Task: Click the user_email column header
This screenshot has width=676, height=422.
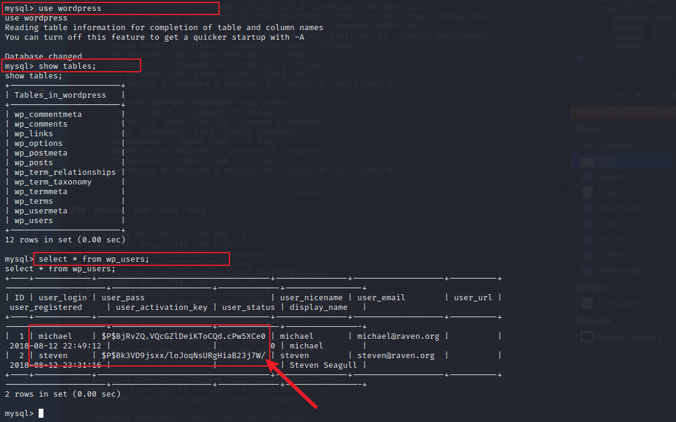Action: pyautogui.click(x=381, y=298)
